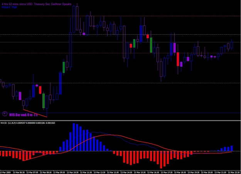
Task: Select the red trendline under the price lows
Action: (x=35, y=113)
